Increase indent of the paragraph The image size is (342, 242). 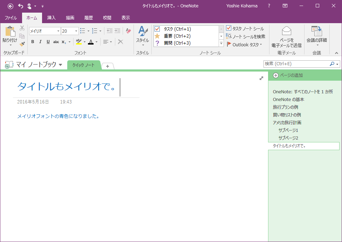(x=117, y=31)
